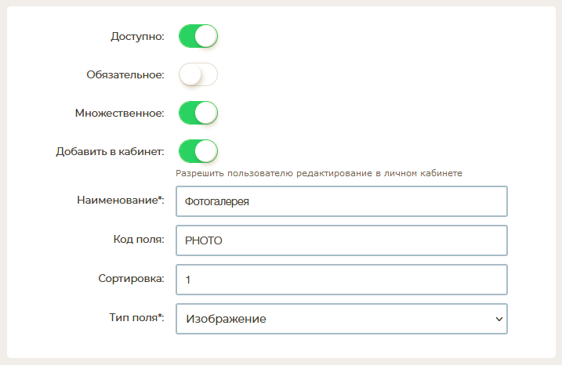Screen dimensions: 562x365
Task: Click the Сортировка label text
Action: pos(131,278)
